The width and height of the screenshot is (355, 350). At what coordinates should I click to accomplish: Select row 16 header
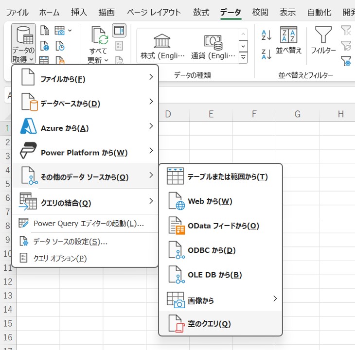coord(8,337)
